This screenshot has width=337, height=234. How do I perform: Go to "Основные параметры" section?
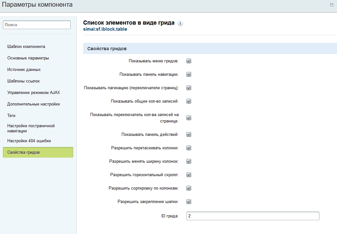pyautogui.click(x=28, y=58)
